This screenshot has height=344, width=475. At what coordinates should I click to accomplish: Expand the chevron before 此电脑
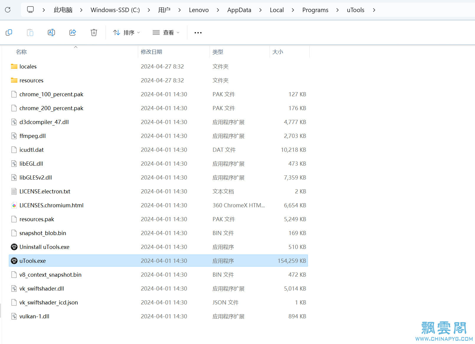[x=44, y=10]
